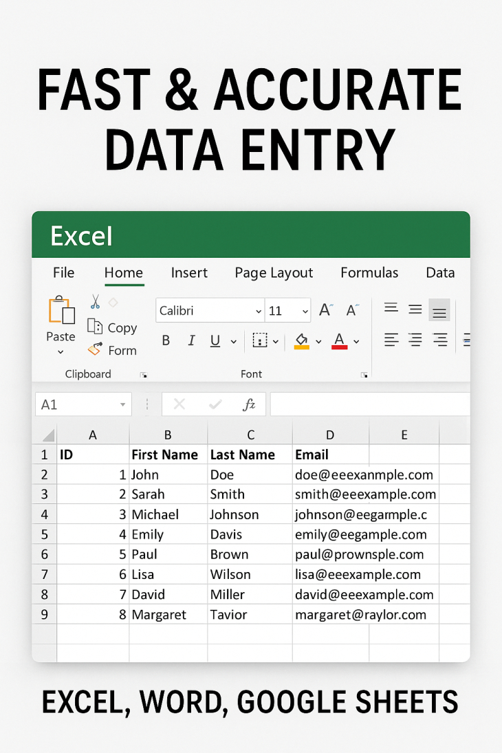The image size is (502, 753).
Task: Click the Insert Function fx icon
Action: click(249, 405)
